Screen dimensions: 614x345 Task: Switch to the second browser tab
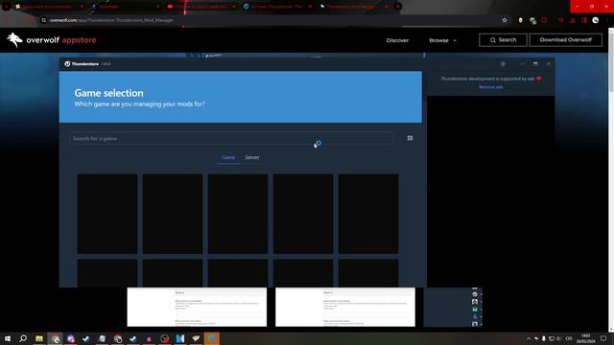(x=126, y=7)
